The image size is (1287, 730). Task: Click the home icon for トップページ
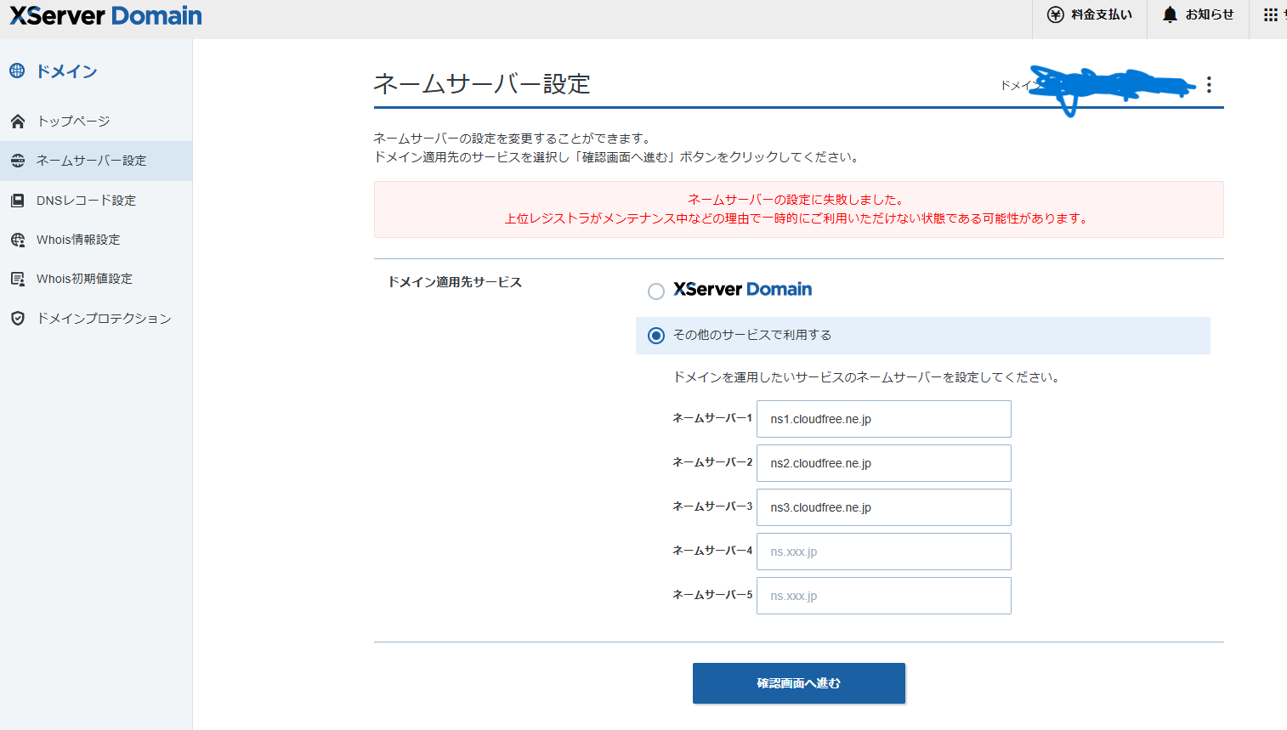click(x=18, y=122)
